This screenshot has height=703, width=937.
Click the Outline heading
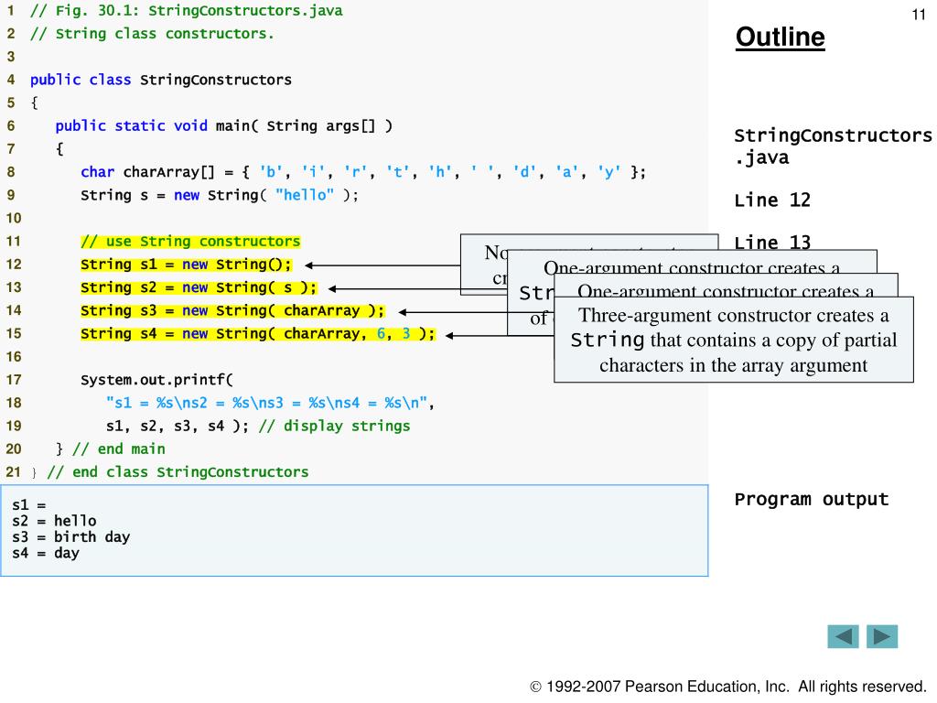coord(780,37)
